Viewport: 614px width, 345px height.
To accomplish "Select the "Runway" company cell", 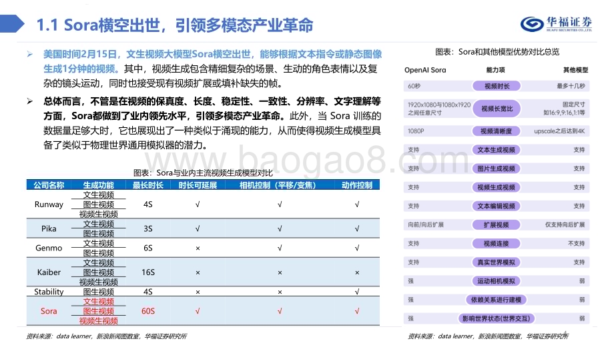I will pyautogui.click(x=49, y=204).
